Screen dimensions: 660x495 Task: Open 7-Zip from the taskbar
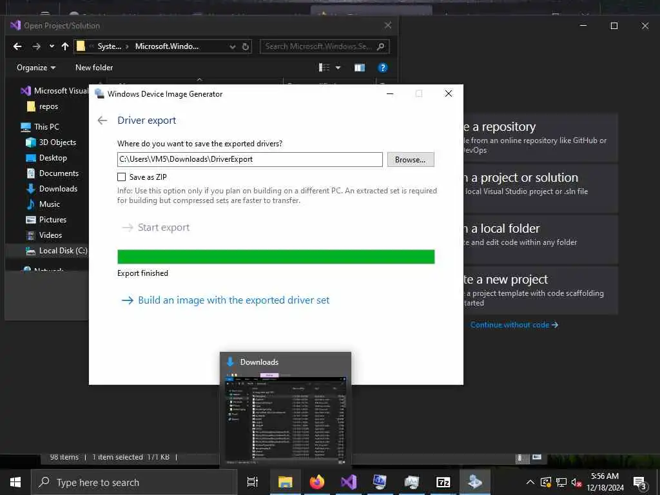coord(443,482)
